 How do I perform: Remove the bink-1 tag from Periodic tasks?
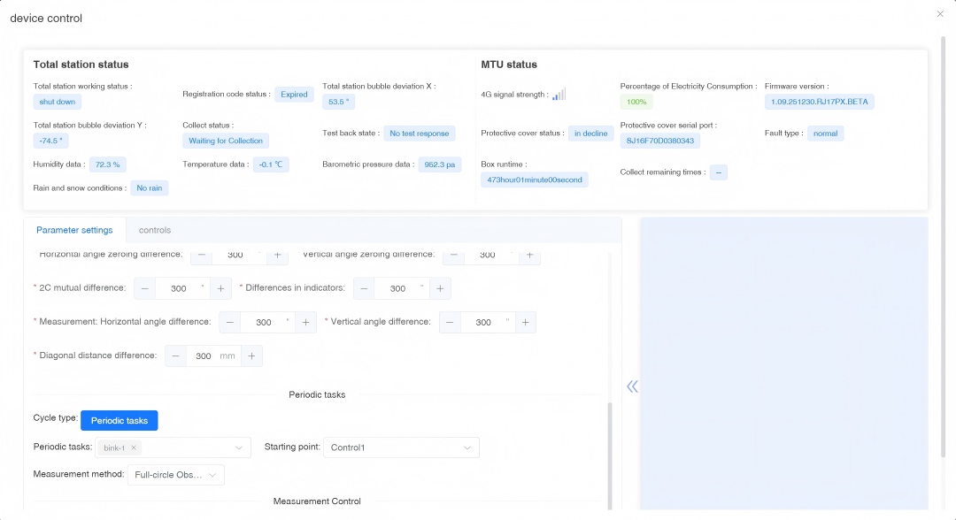point(133,448)
